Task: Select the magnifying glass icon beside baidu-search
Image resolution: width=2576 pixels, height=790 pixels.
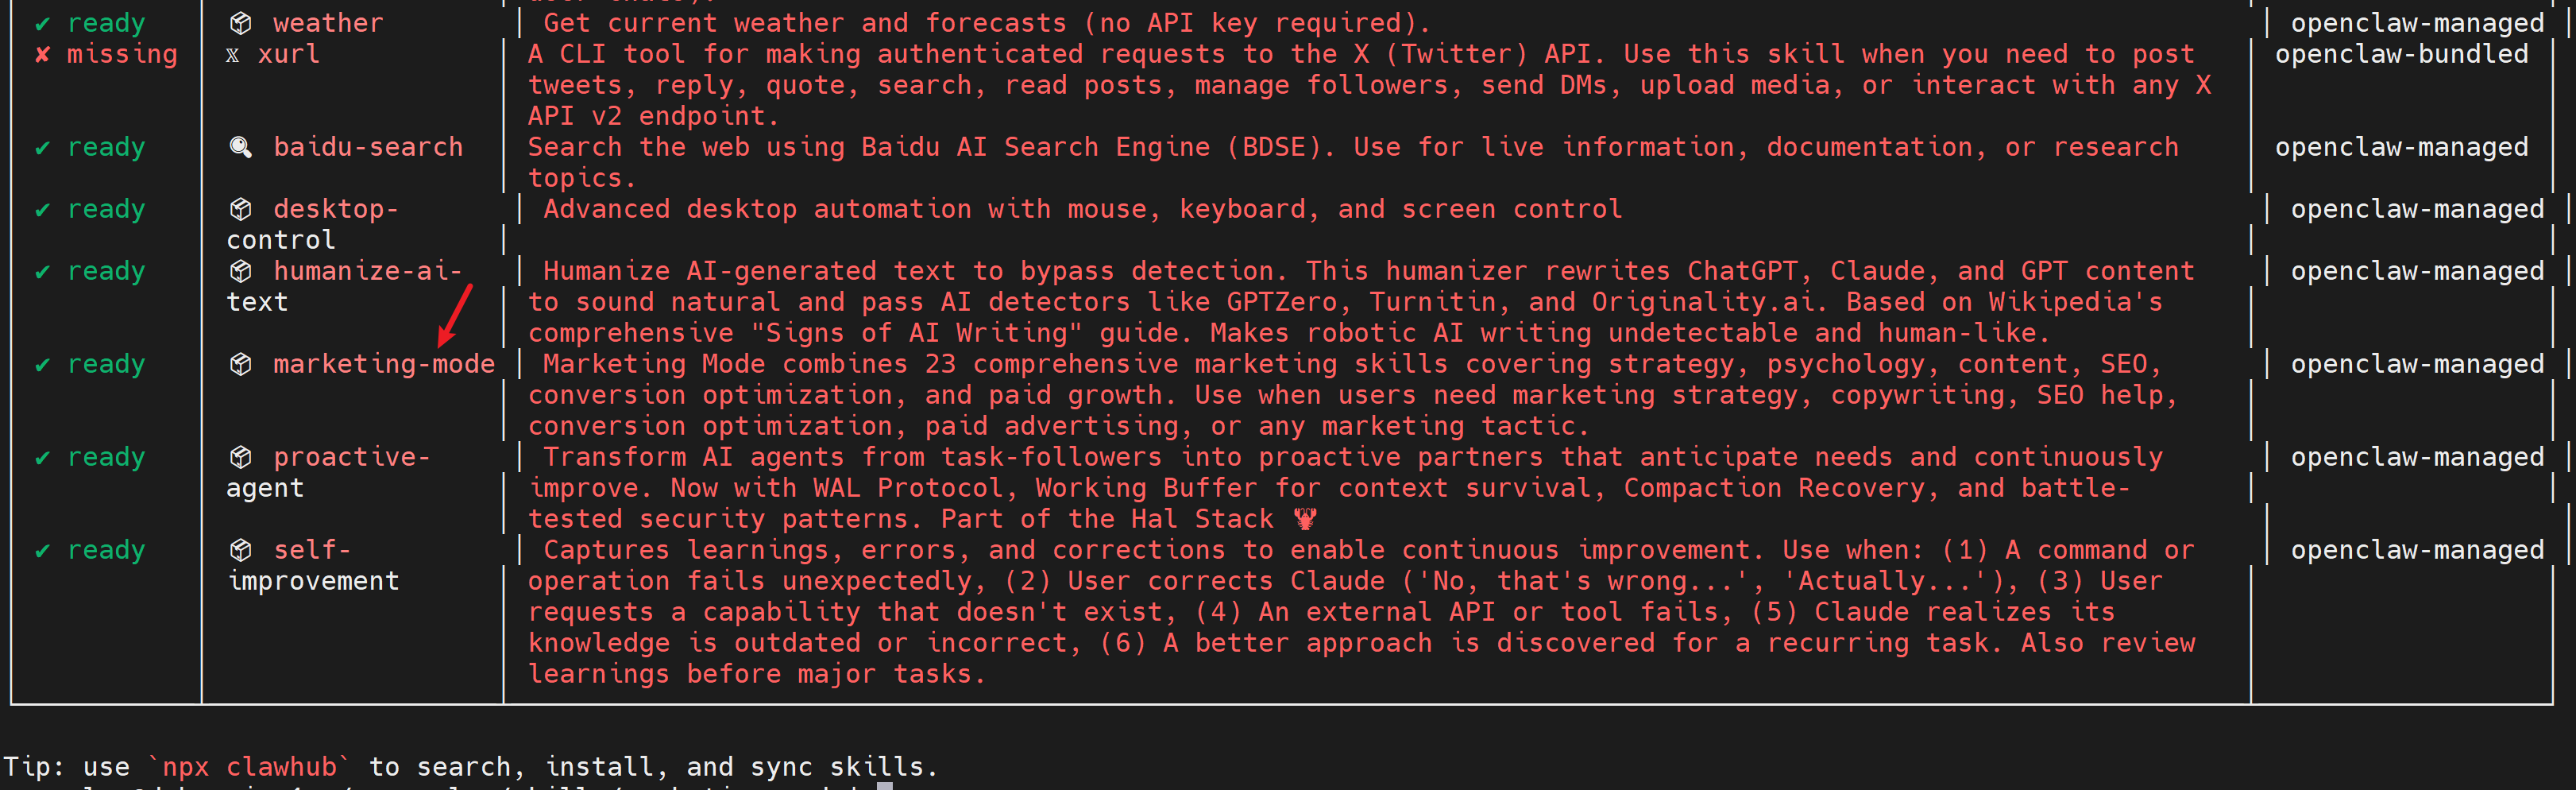Action: pyautogui.click(x=240, y=147)
